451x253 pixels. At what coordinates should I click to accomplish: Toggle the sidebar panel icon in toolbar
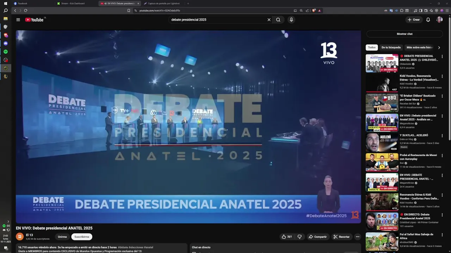(x=421, y=11)
